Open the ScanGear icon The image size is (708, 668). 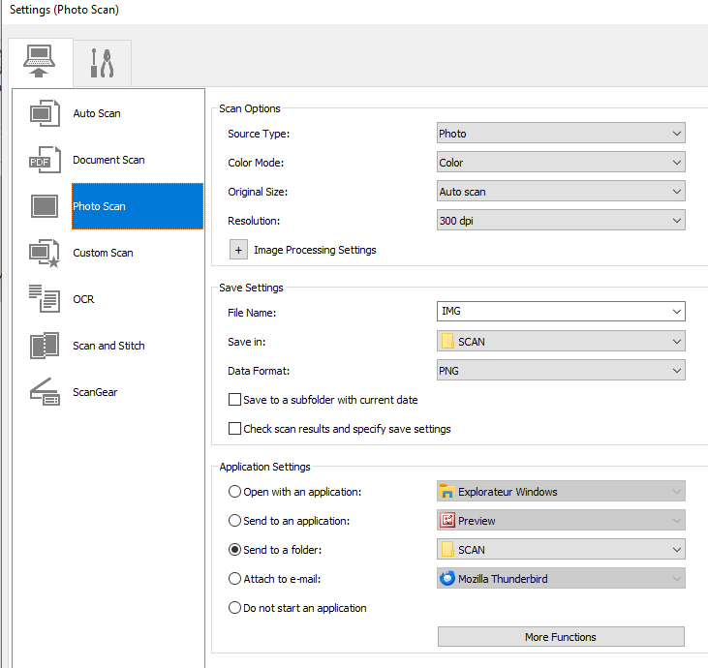[x=45, y=392]
